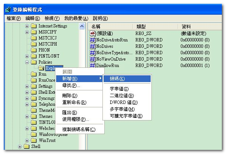Click the WinTrust folder icon
Image resolution: width=226 pixels, height=154 pixels.
[x=34, y=140]
